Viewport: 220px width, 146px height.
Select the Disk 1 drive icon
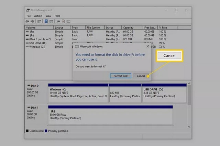[x=29, y=107]
